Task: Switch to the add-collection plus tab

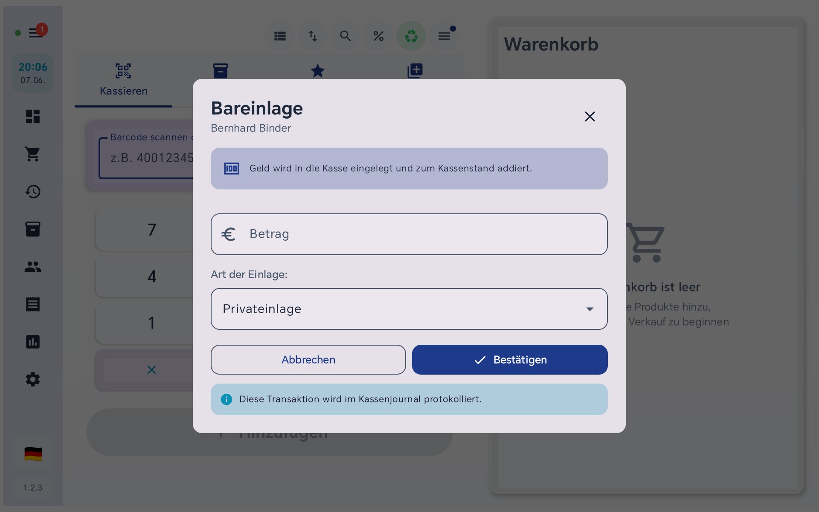Action: (x=415, y=70)
